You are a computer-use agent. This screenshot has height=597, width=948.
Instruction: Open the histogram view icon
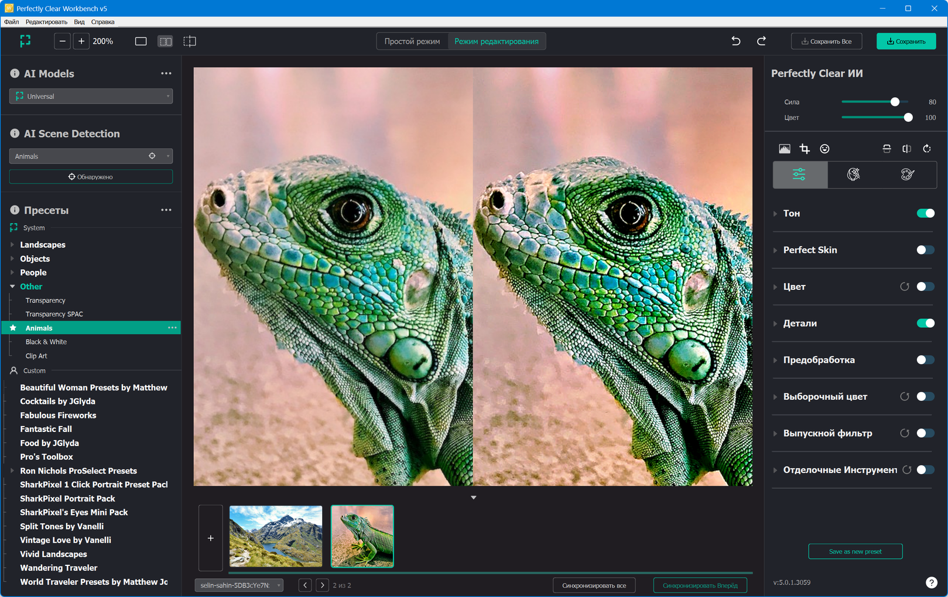point(784,149)
